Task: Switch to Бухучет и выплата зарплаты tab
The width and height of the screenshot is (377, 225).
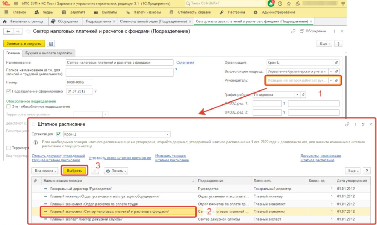Action: (x=49, y=53)
